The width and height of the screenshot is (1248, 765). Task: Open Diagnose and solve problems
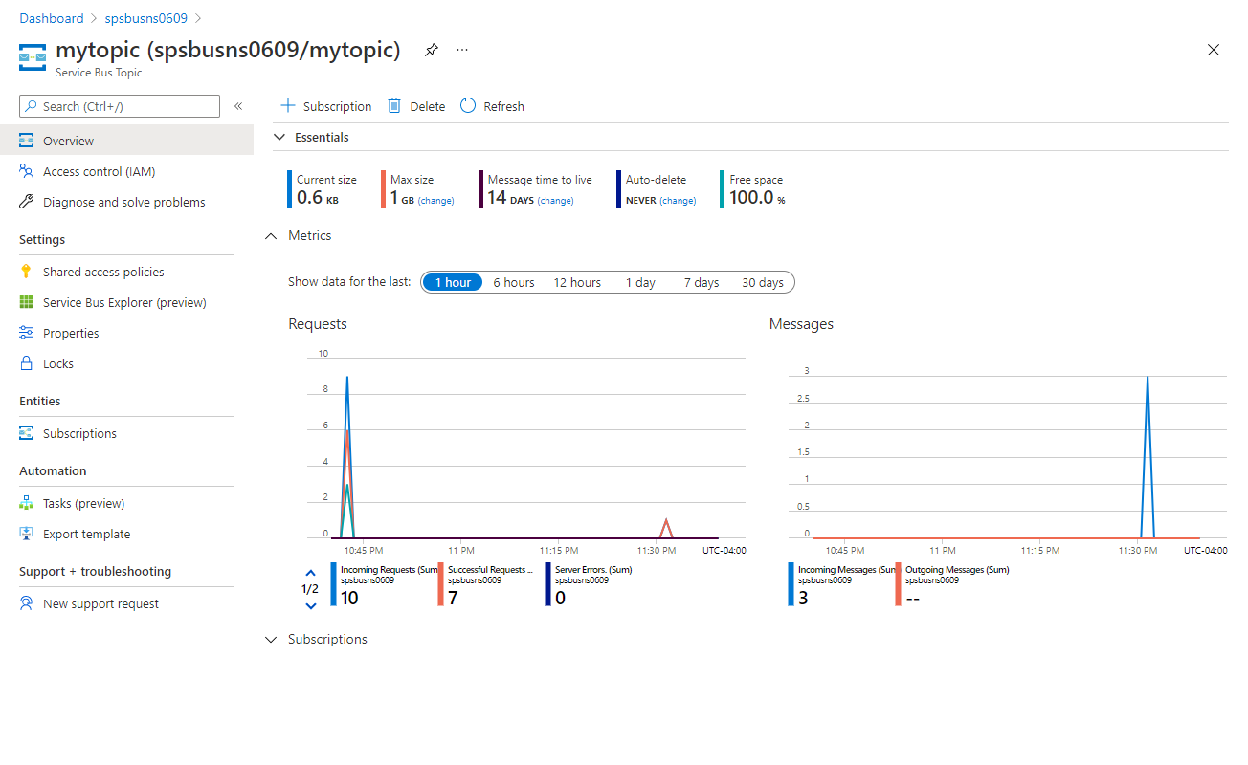pyautogui.click(x=126, y=202)
